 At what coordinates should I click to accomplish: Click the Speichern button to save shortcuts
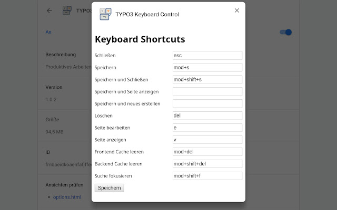point(109,188)
